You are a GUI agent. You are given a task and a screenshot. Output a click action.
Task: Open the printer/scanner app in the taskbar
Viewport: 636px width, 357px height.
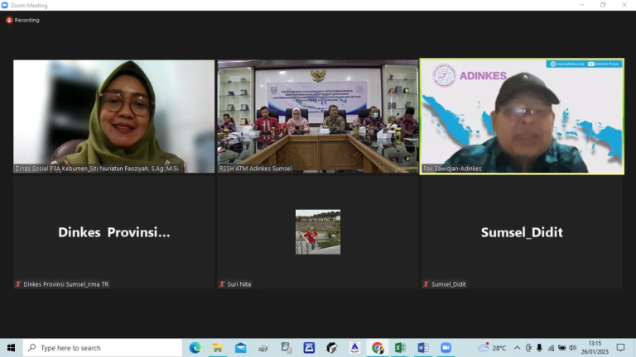263,348
